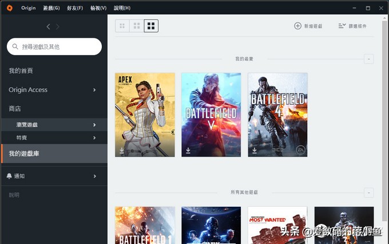Click the scrollbar up arrow
389x244 pixels.
(x=384, y=18)
